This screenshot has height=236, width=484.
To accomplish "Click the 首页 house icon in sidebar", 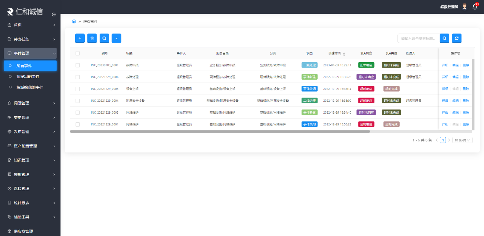I will tap(10, 25).
